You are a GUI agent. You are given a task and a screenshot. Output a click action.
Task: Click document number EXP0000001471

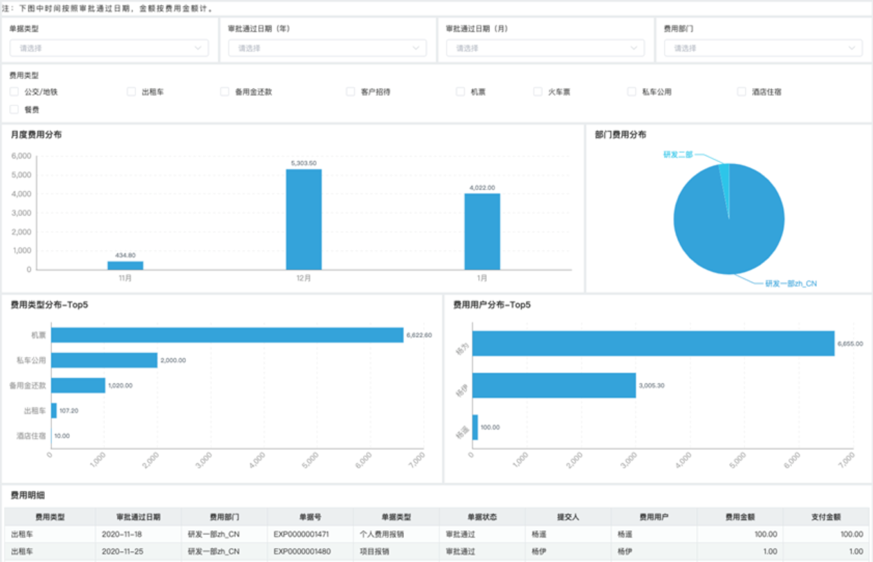point(301,534)
